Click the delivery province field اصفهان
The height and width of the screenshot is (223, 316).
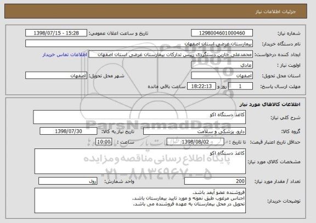pos(222,76)
